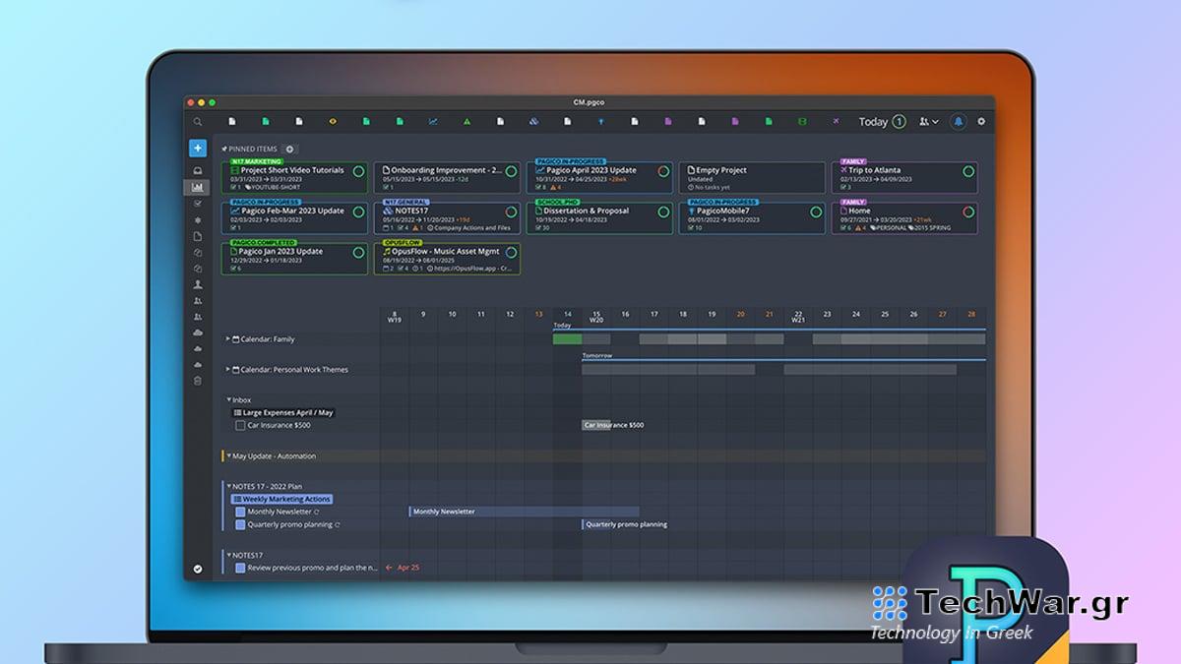This screenshot has width=1181, height=664.
Task: Click the yellow eye tab icon
Action: 333,122
